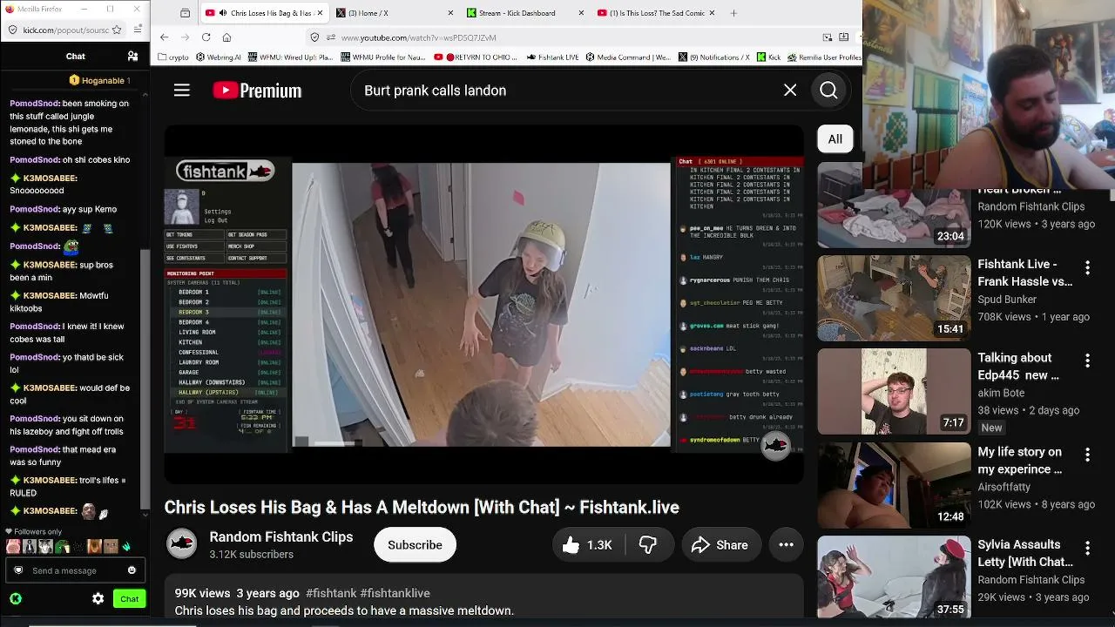
Task: Open more actions under the video
Action: click(786, 545)
